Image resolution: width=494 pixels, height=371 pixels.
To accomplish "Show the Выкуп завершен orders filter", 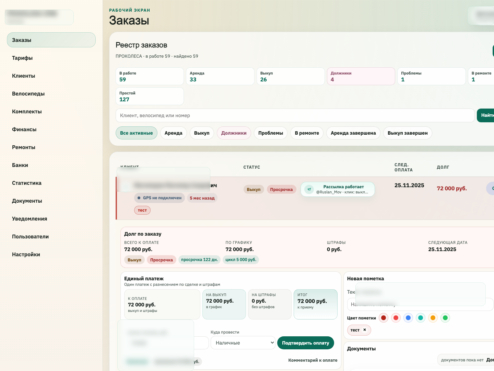I will click(x=408, y=133).
